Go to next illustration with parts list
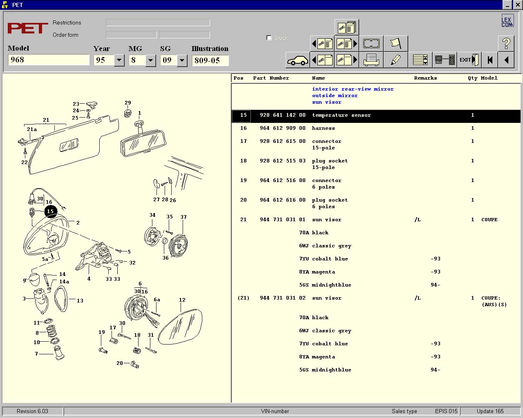Image resolution: width=523 pixels, height=418 pixels. coord(347,44)
